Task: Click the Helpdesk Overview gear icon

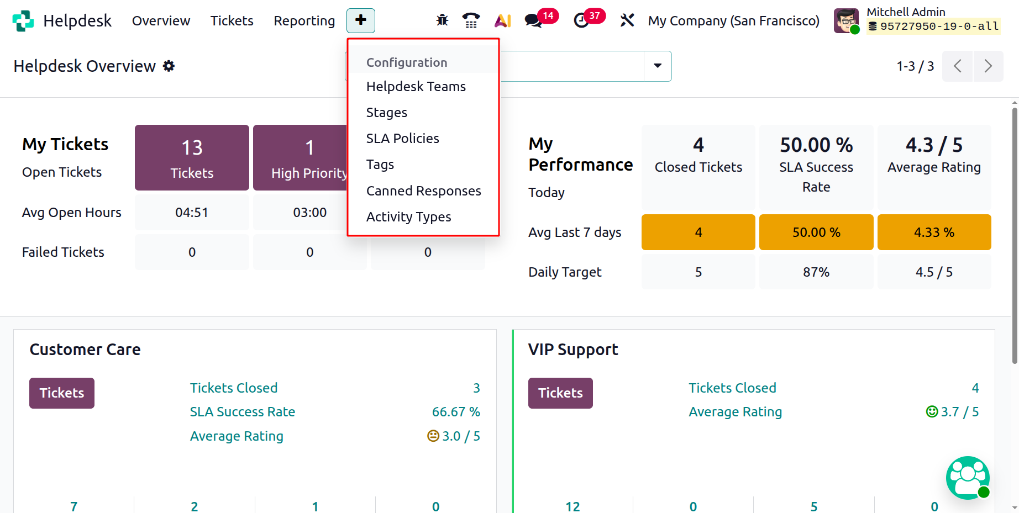Action: point(169,66)
